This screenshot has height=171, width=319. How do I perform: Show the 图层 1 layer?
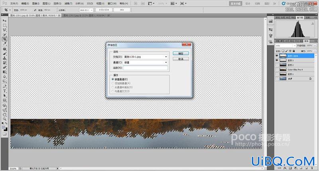pyautogui.click(x=277, y=74)
